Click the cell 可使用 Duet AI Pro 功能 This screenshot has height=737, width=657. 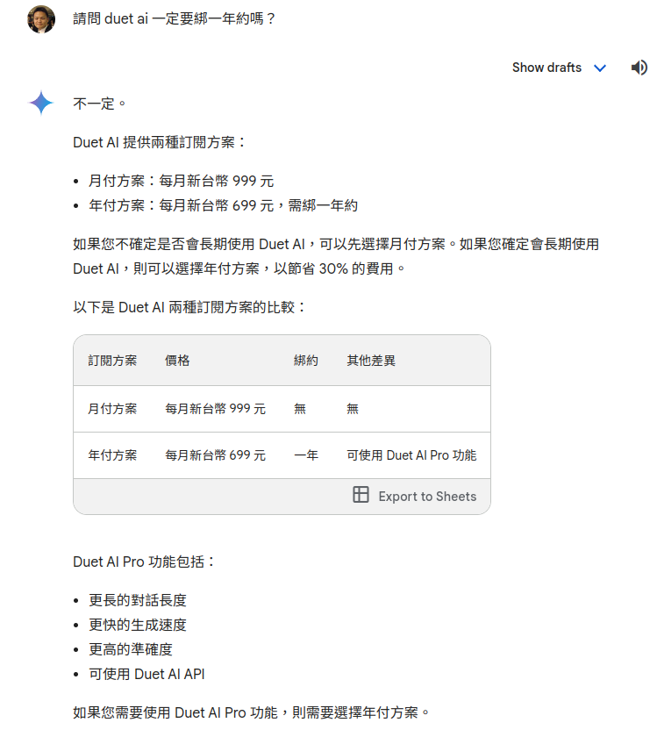click(411, 455)
